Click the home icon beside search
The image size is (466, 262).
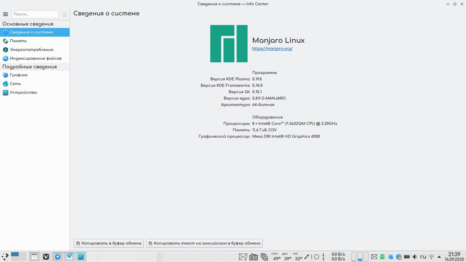tap(64, 14)
